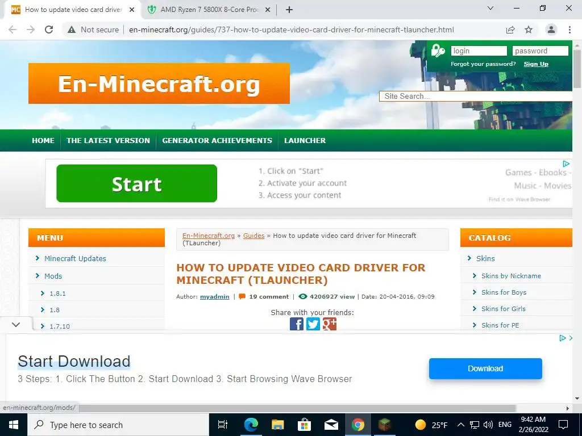Click the login input field
This screenshot has height=436, width=582.
[479, 51]
